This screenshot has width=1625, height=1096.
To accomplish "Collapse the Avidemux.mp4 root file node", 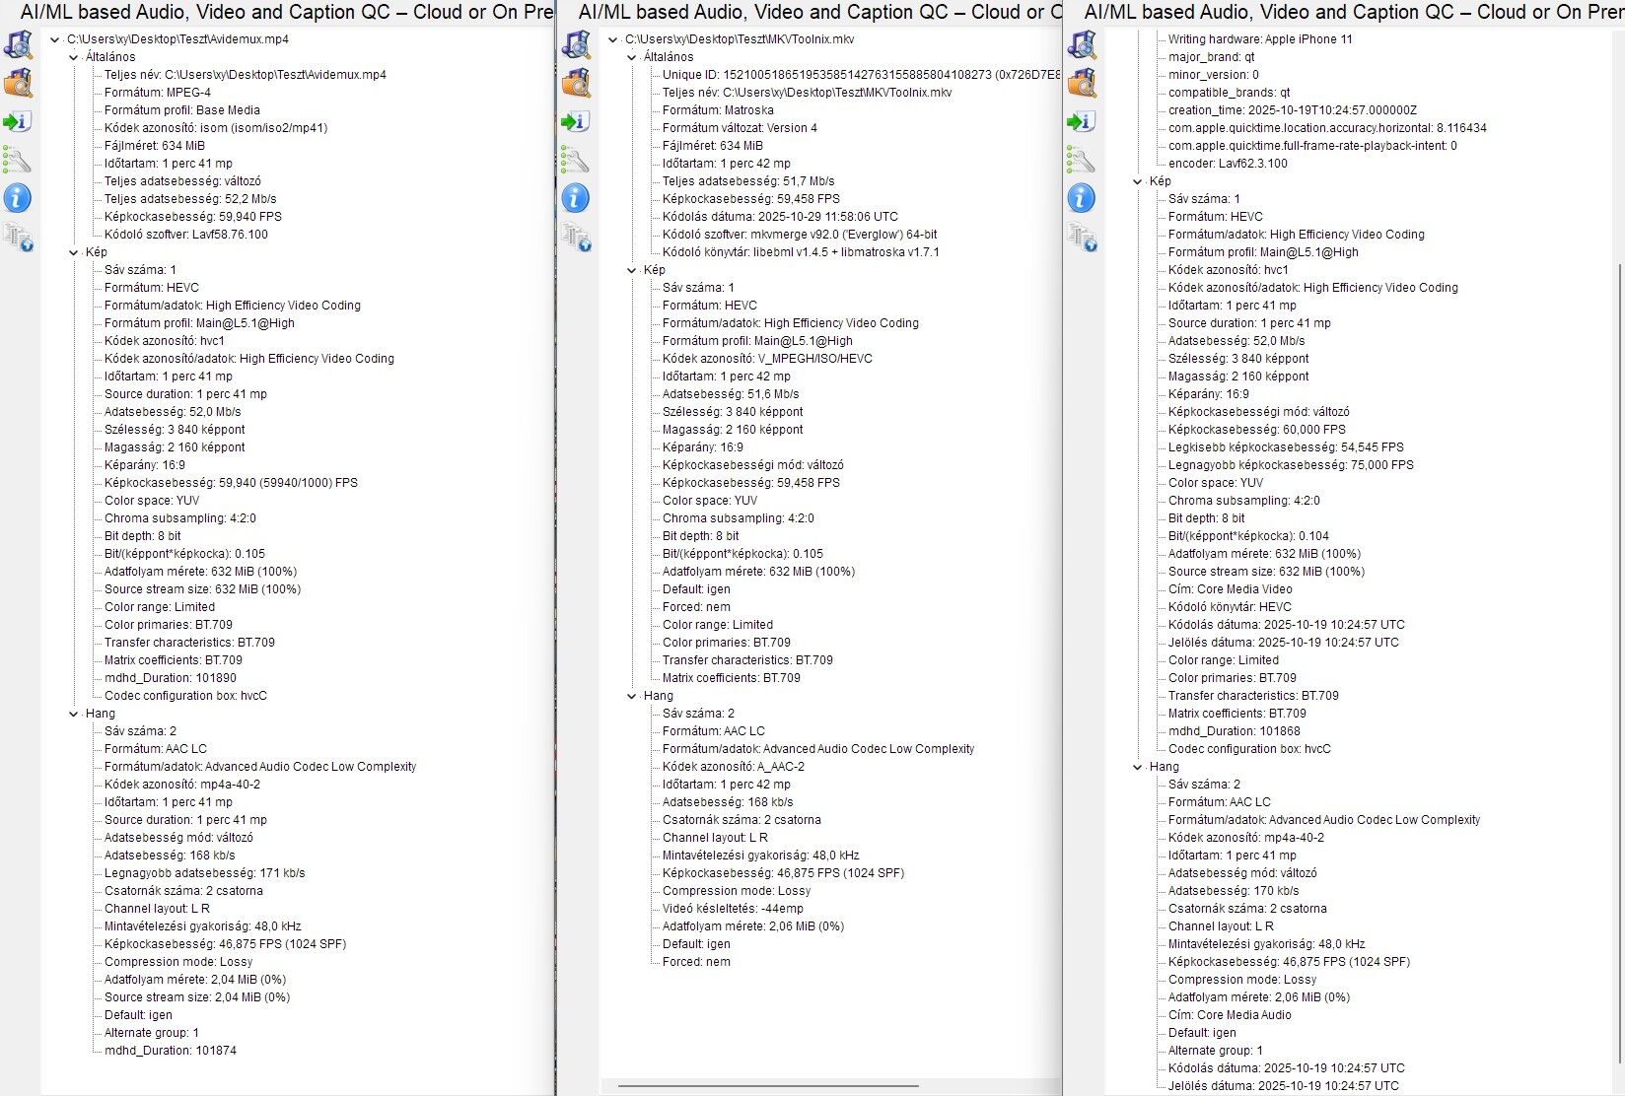I will [54, 39].
